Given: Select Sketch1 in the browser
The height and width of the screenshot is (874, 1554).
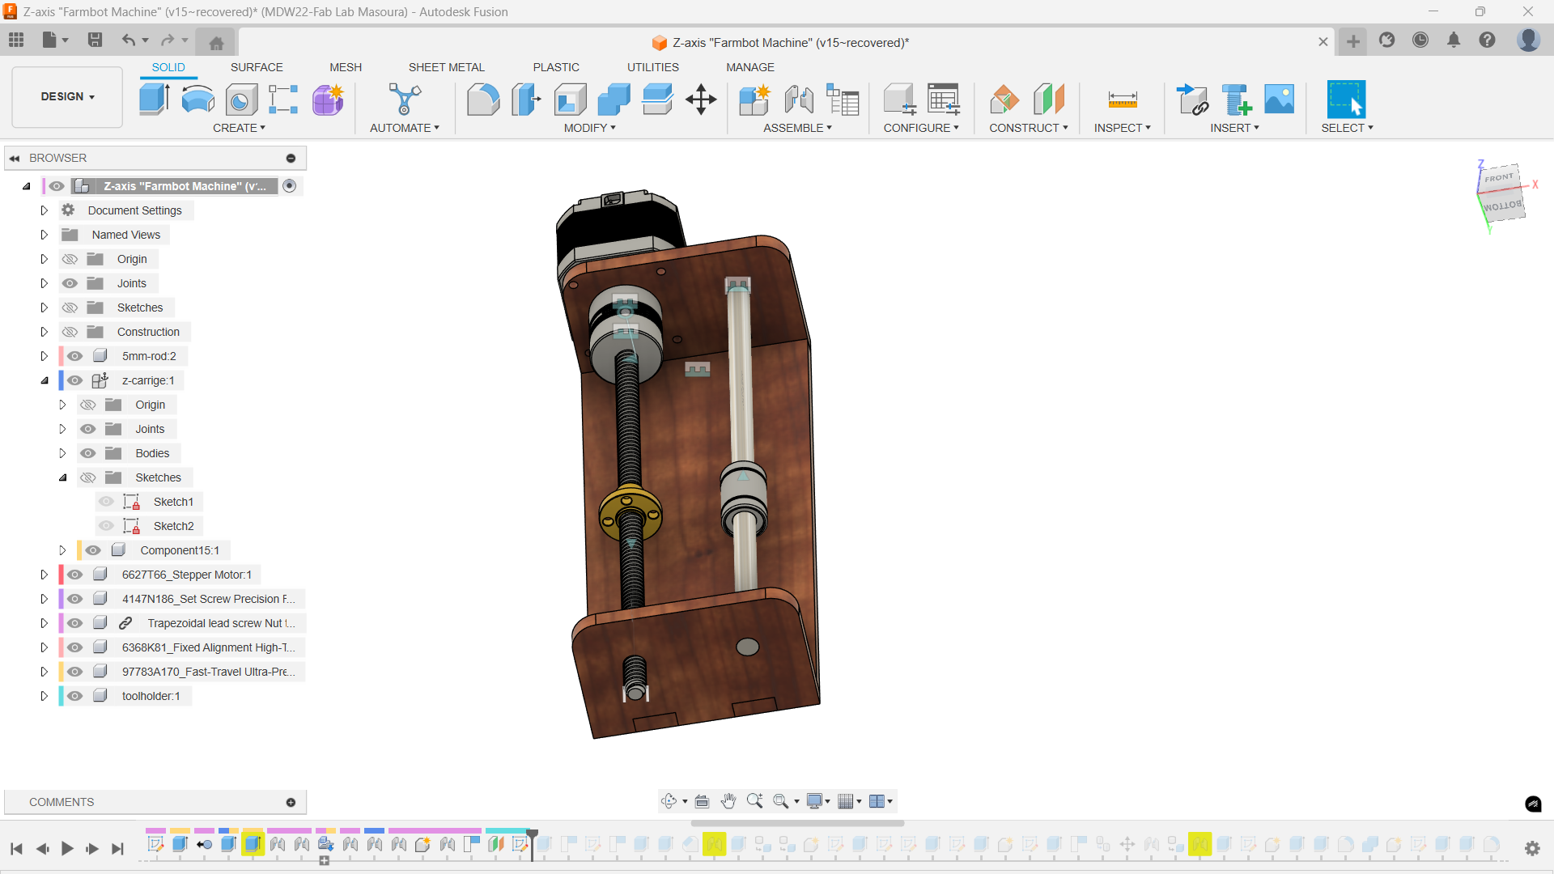Looking at the screenshot, I should click(x=173, y=502).
